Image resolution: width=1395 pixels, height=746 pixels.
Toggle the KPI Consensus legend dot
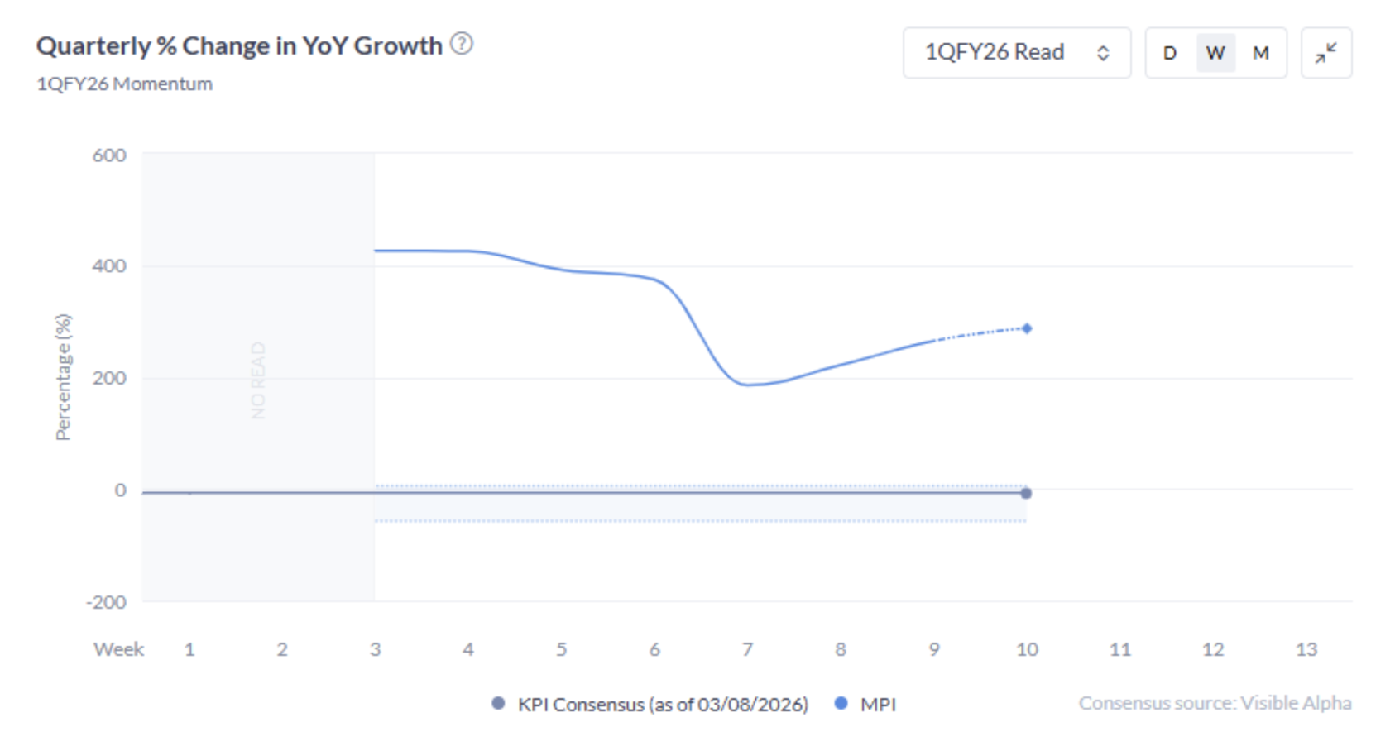tap(498, 704)
